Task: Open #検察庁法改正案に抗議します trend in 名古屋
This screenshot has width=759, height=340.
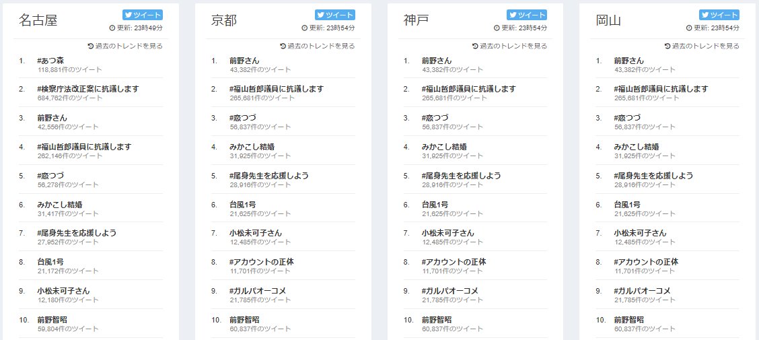Action: 88,89
